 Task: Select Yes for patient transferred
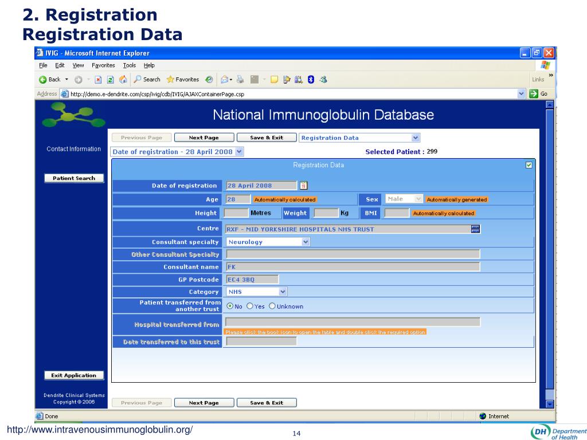(x=250, y=306)
